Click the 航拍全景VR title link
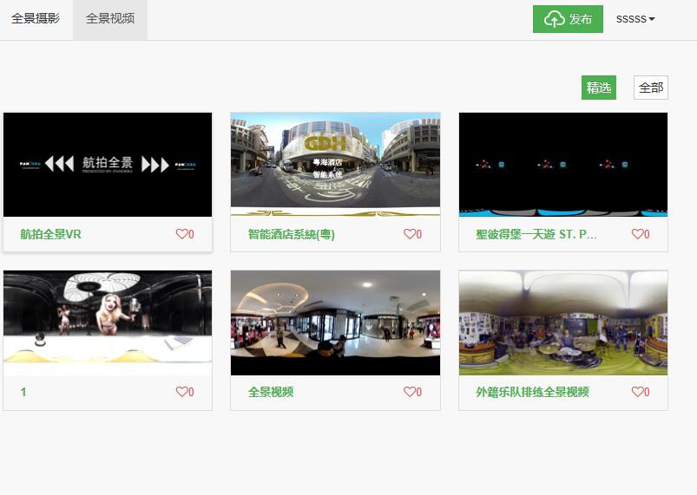697x495 pixels. [x=51, y=234]
